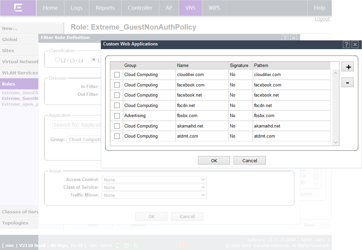Check the cloud4wi.com row checkbox

point(117,75)
